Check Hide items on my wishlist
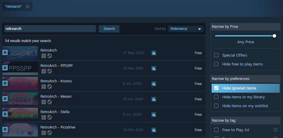Viewport: 283px width, 138px height. click(x=216, y=106)
